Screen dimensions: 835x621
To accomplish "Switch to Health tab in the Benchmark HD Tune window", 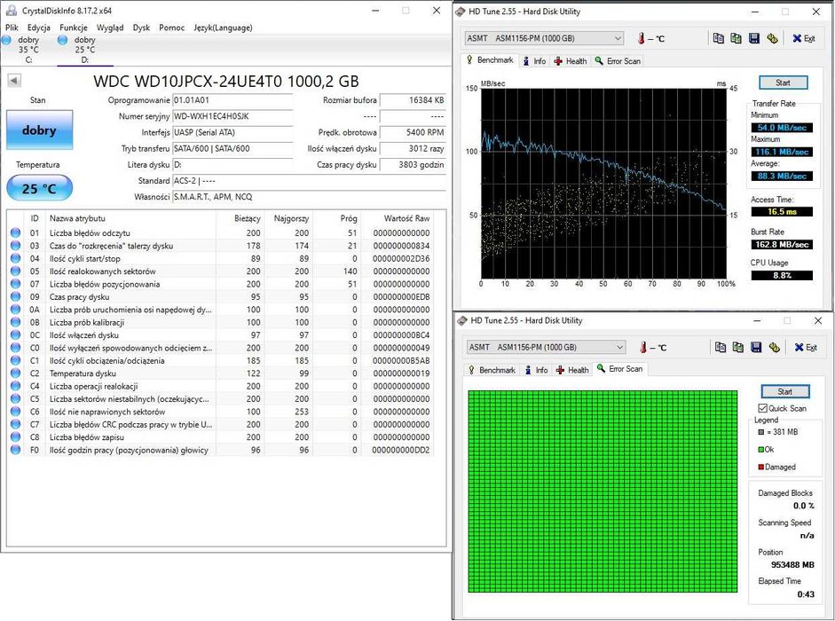I will tap(571, 61).
